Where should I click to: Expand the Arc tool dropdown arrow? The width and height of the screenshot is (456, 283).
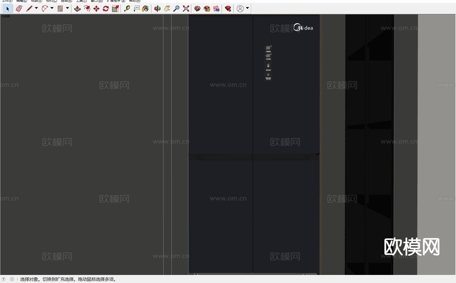pyautogui.click(x=52, y=8)
